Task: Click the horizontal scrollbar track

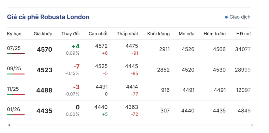Action: (130, 125)
